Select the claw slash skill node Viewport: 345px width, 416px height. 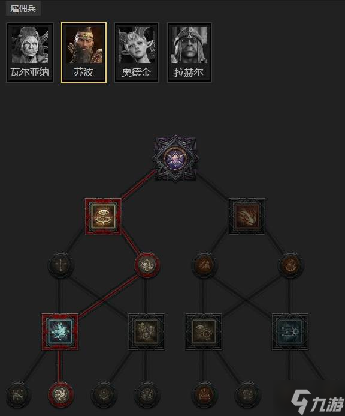247,216
